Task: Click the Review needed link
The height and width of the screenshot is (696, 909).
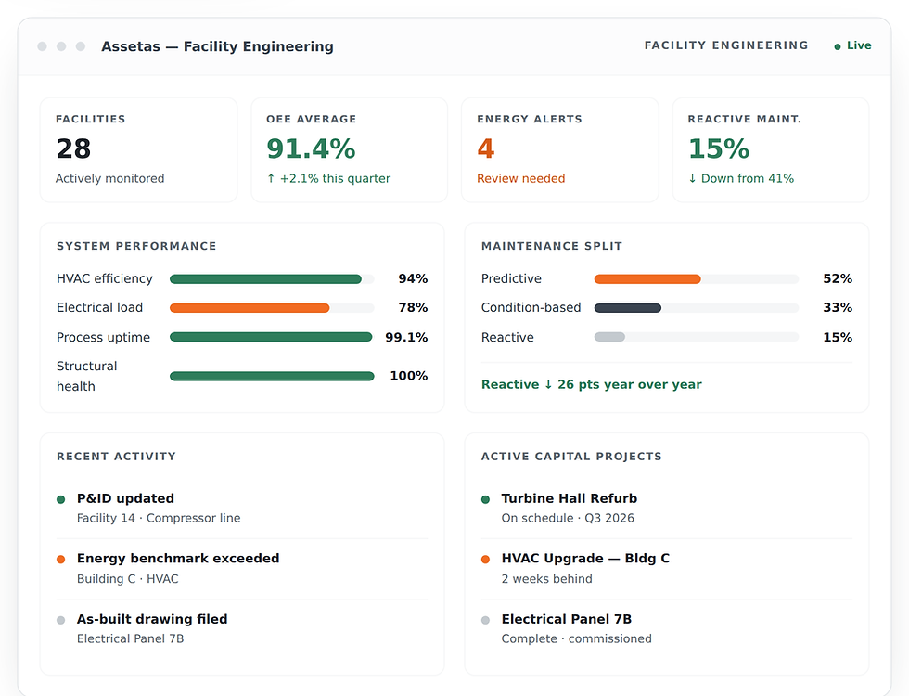Action: [x=520, y=178]
